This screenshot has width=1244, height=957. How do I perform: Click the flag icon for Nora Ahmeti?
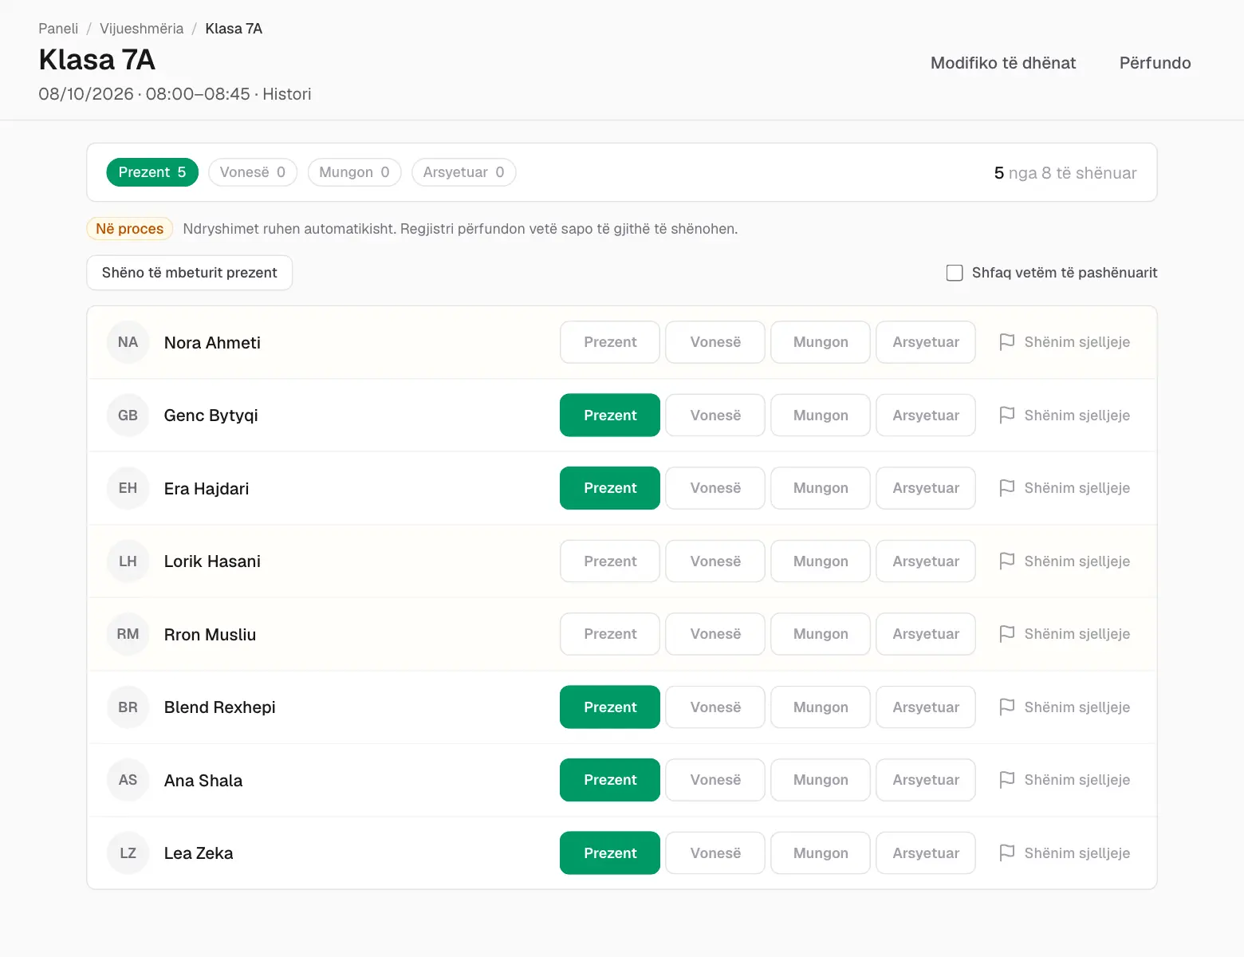[1006, 342]
